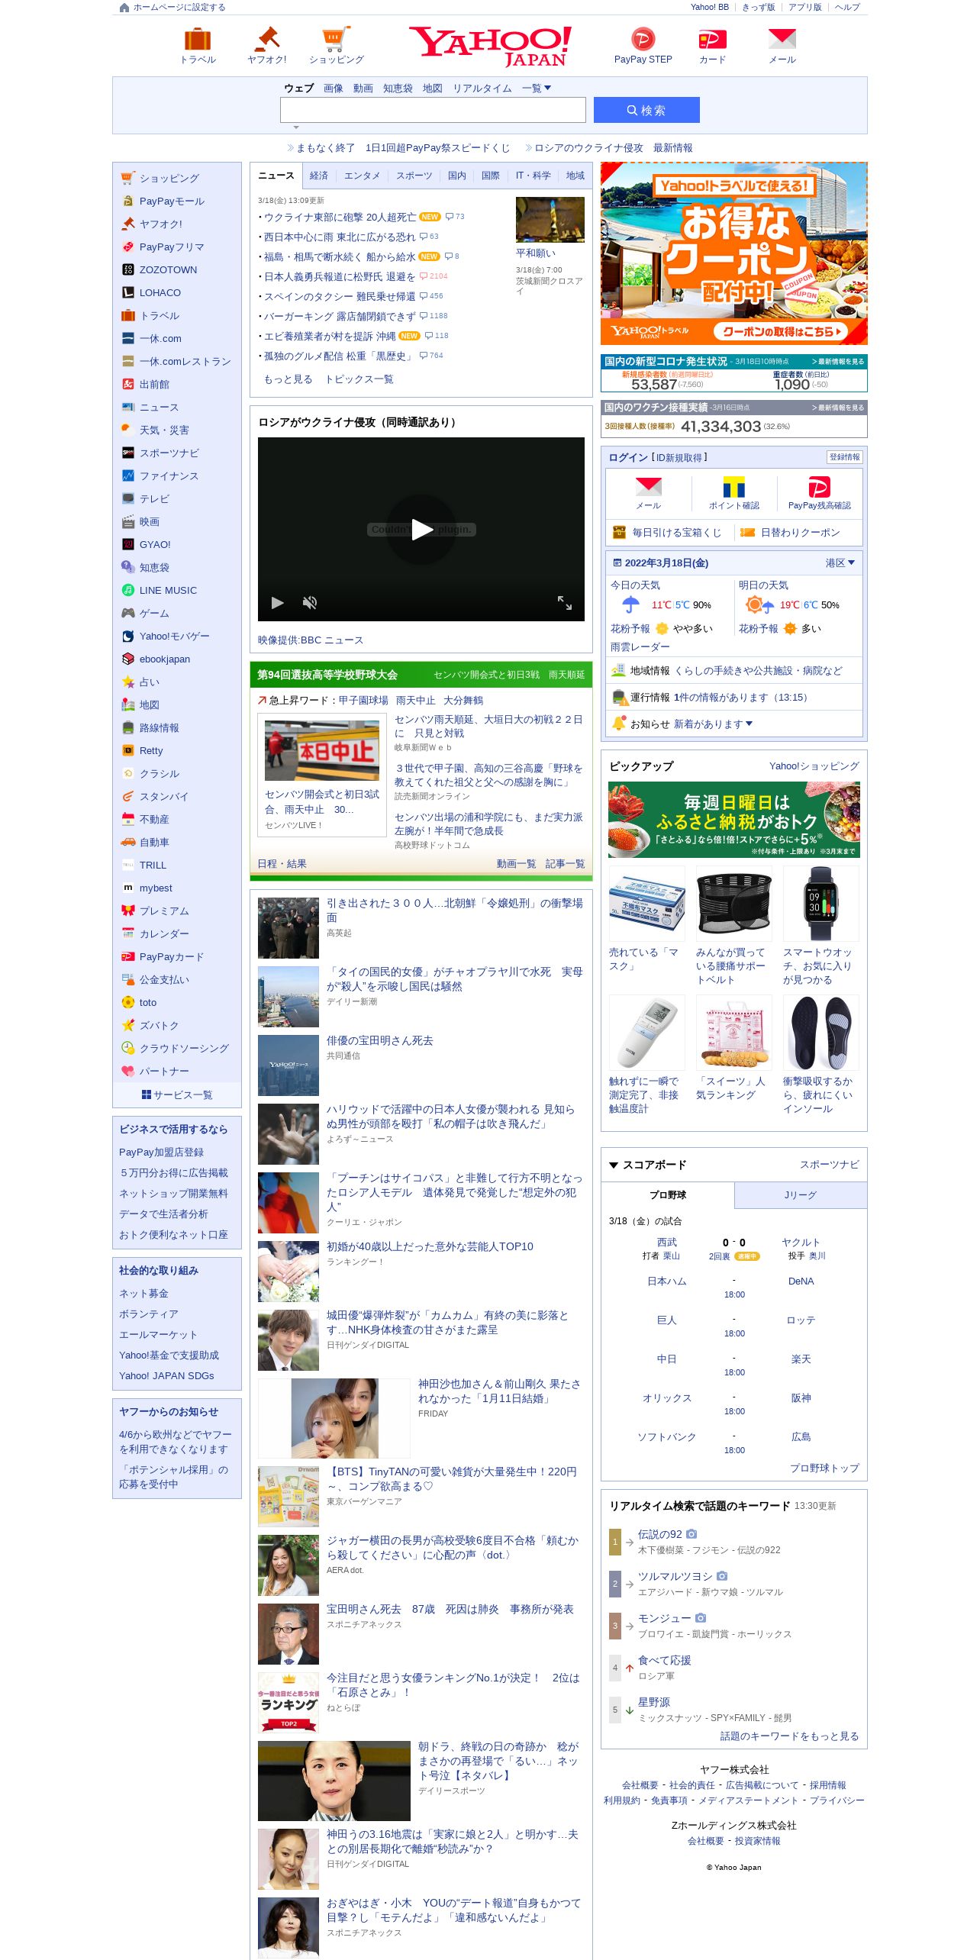Open サービス一覧 link in sidebar
The image size is (980, 1960).
(x=177, y=1095)
